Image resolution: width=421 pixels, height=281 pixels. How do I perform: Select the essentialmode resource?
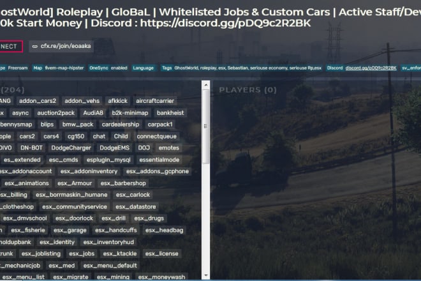click(159, 160)
